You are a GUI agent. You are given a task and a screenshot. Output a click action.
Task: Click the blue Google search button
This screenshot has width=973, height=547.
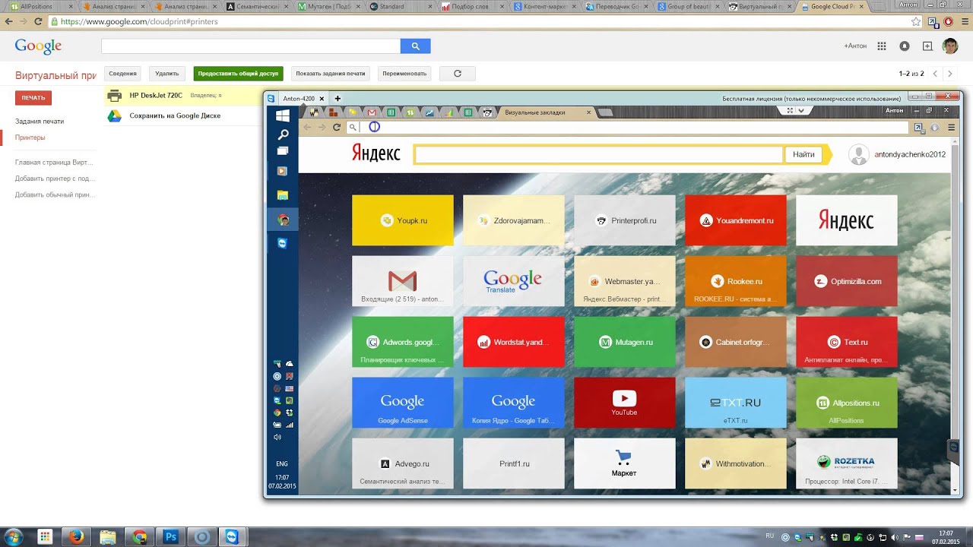[x=415, y=46]
